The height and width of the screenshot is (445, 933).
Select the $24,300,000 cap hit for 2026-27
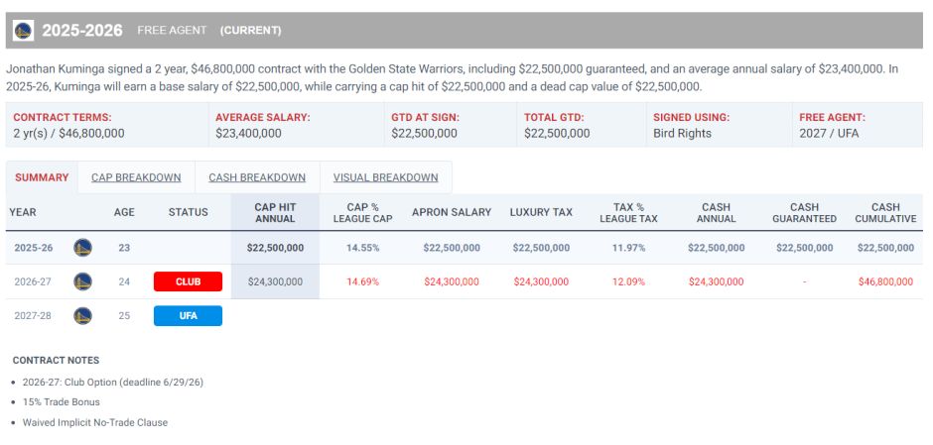point(275,281)
